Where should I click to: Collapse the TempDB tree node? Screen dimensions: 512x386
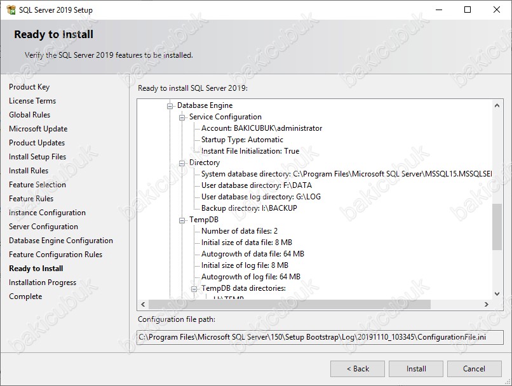[x=182, y=220]
